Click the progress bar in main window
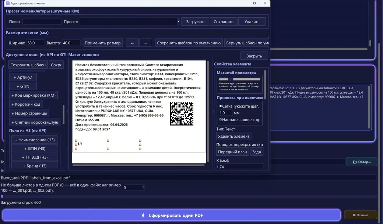This screenshot has height=224, width=383. tap(189, 196)
